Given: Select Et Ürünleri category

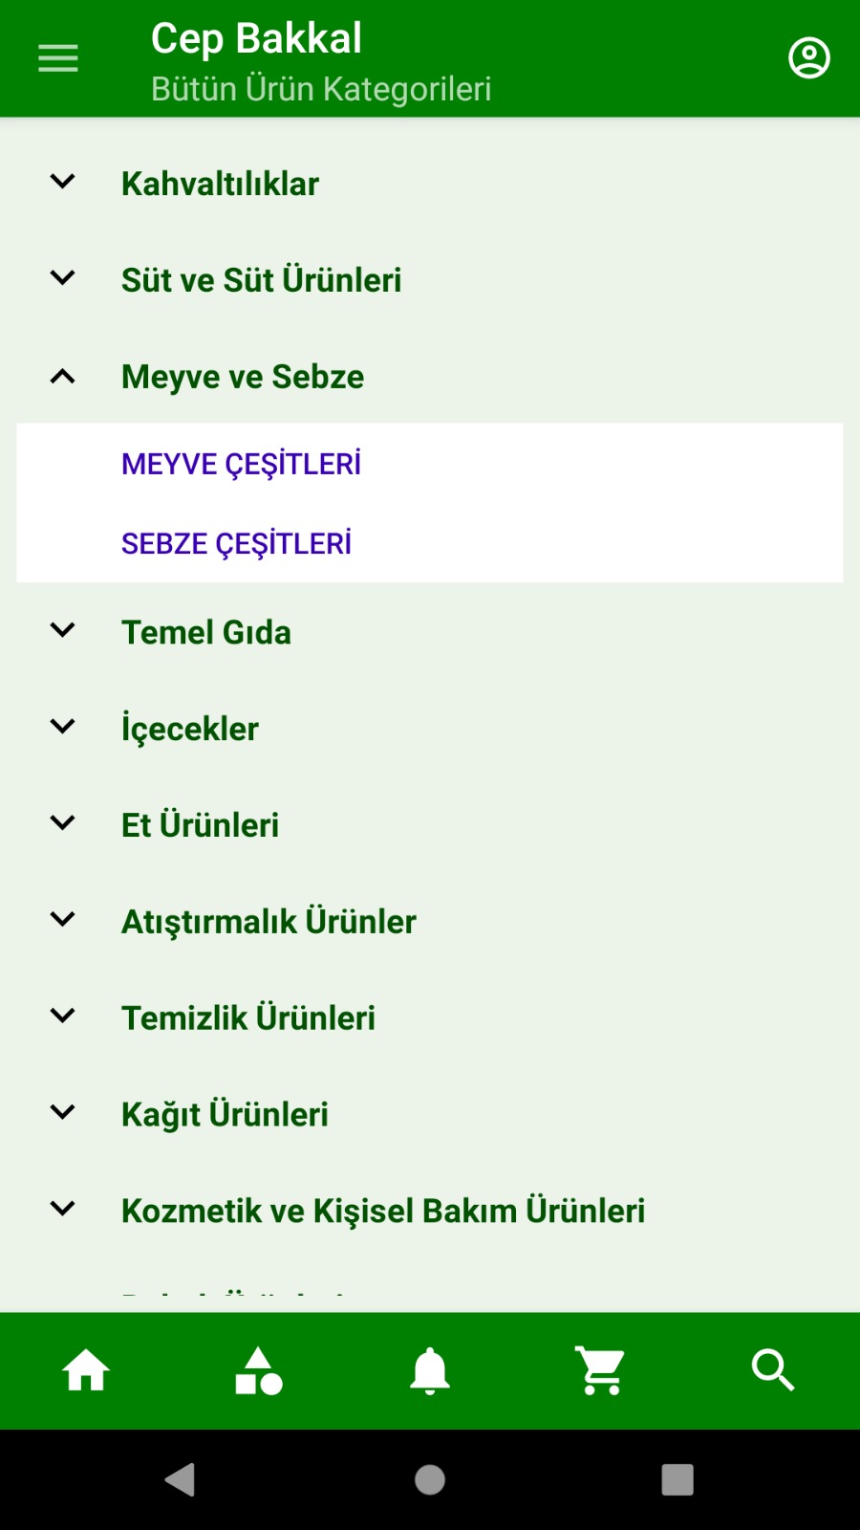Looking at the screenshot, I should [200, 824].
